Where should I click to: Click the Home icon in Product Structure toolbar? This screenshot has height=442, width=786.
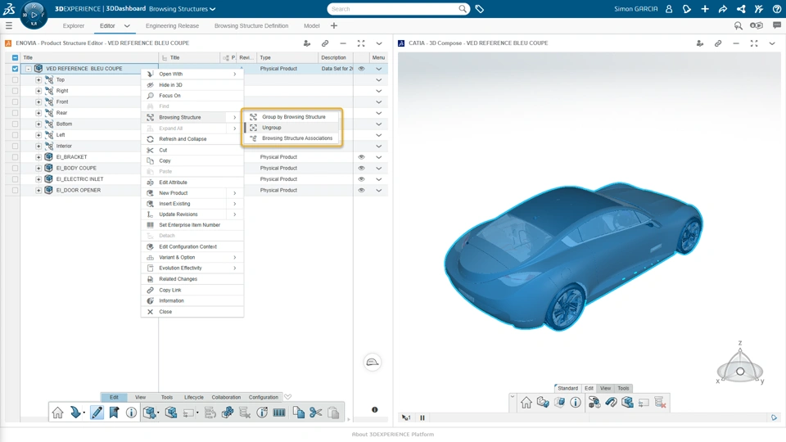(x=57, y=413)
